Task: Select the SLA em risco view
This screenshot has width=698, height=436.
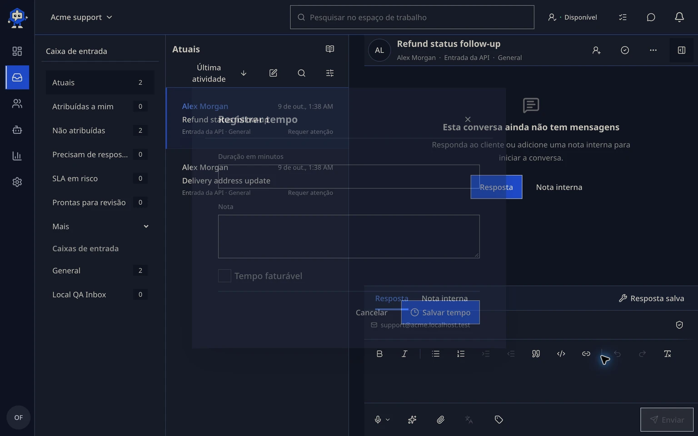Action: [x=100, y=178]
